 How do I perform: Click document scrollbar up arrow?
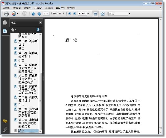pos(160,19)
